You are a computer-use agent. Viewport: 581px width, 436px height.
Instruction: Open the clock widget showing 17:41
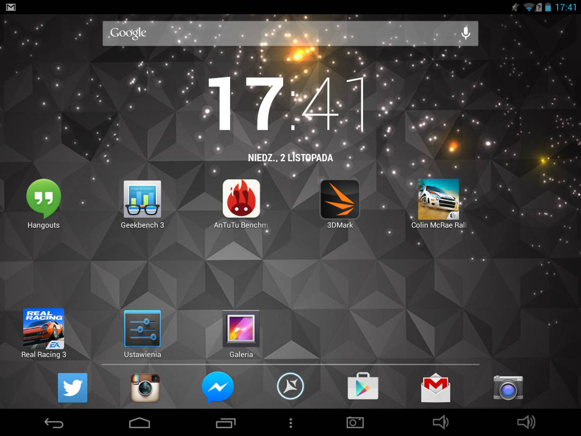287,104
